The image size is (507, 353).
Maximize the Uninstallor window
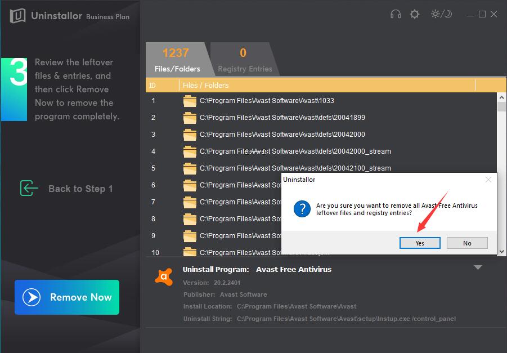[482, 14]
